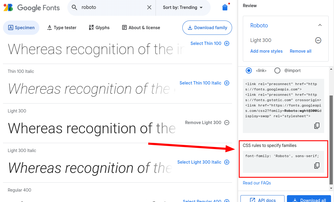
Task: Add Thin 100 style with plus icon
Action: pos(227,43)
